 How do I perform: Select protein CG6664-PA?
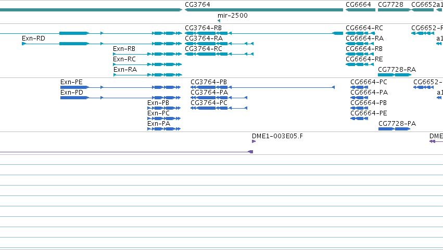(x=359, y=98)
